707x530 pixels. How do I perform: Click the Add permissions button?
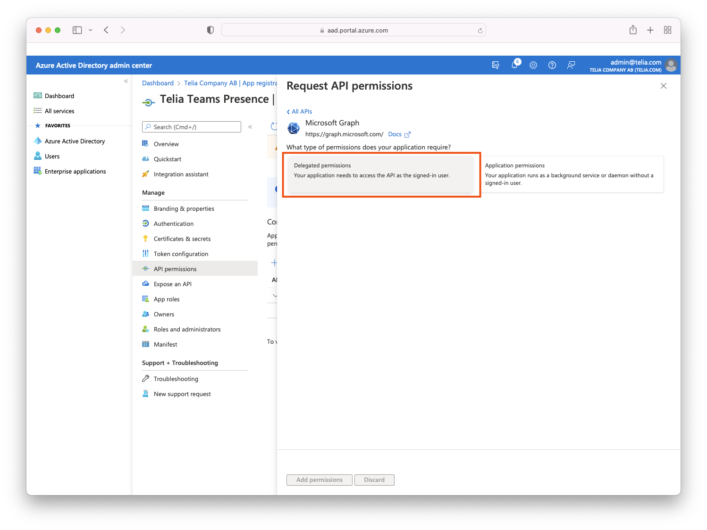[x=320, y=480]
